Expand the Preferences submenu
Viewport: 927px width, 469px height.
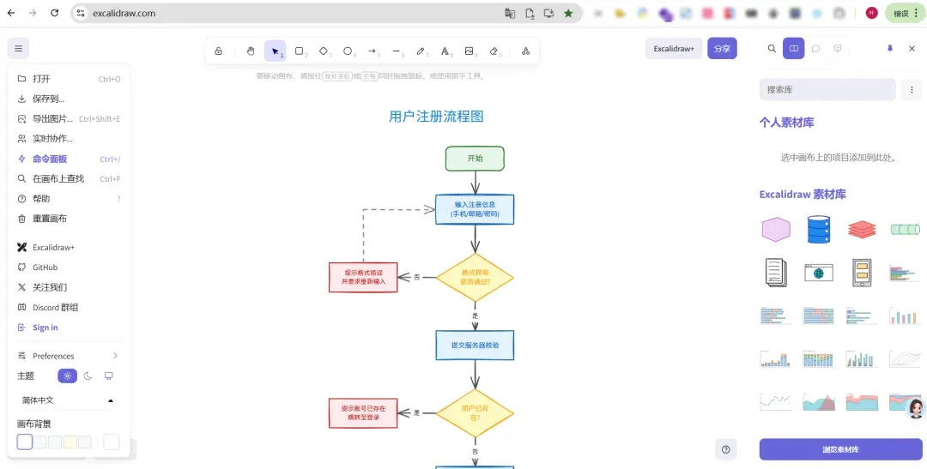coord(69,356)
